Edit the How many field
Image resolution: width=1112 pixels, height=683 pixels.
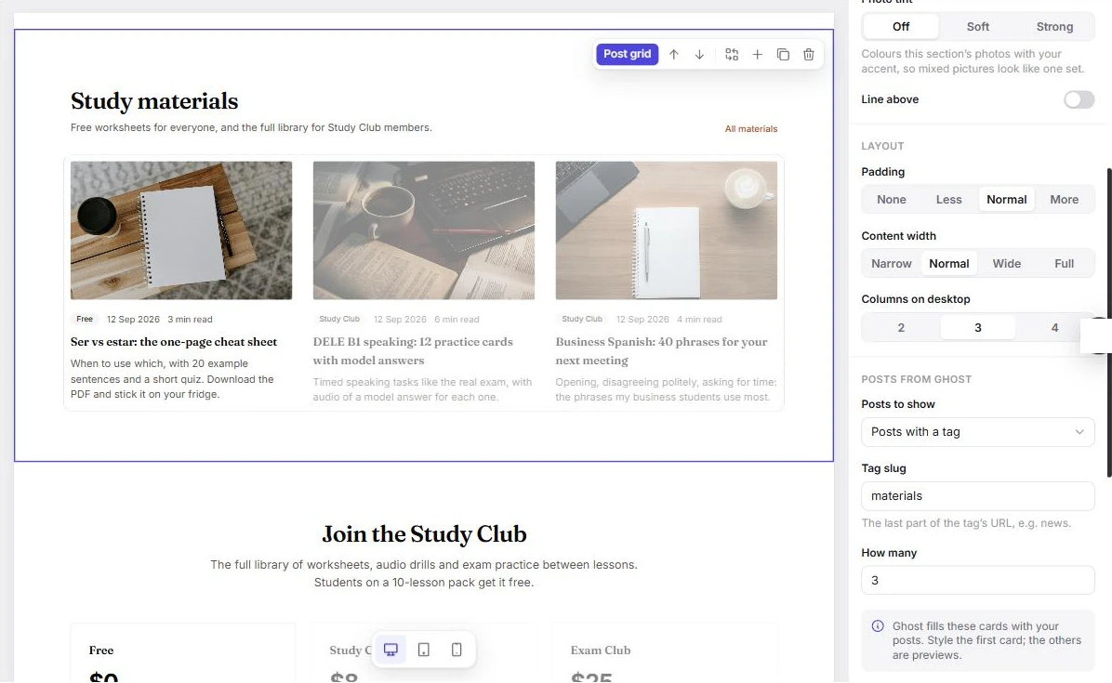coord(978,580)
